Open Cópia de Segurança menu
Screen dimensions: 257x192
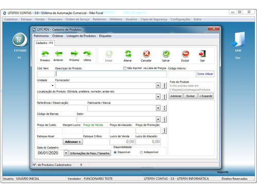(x=154, y=19)
